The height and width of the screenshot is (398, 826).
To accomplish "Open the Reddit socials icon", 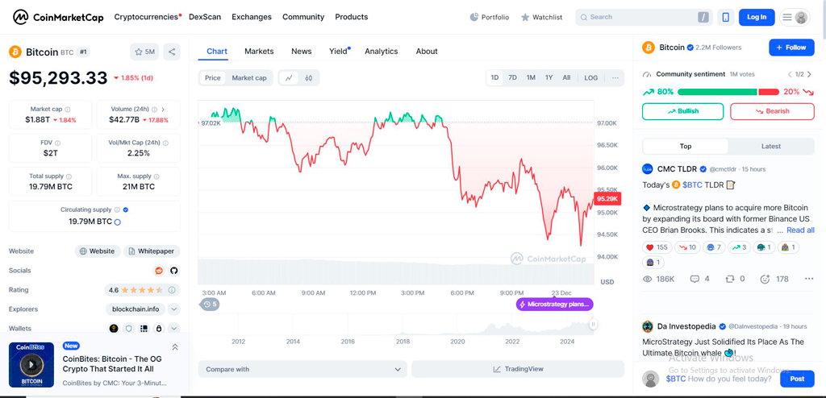I will (159, 271).
